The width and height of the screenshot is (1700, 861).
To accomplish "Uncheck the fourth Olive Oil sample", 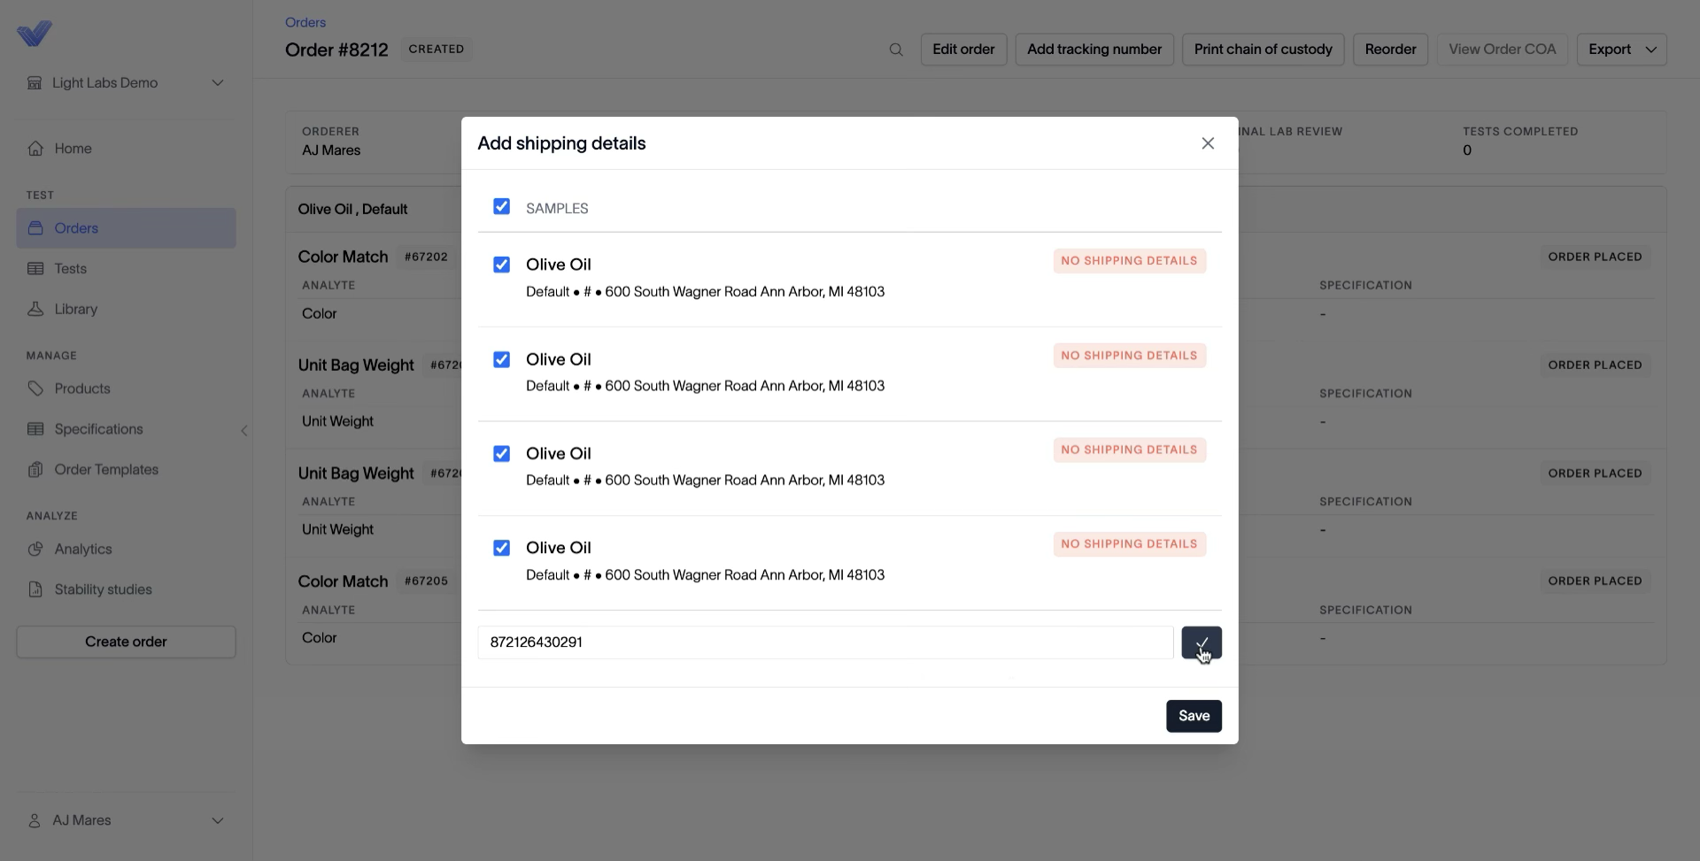I will [501, 548].
